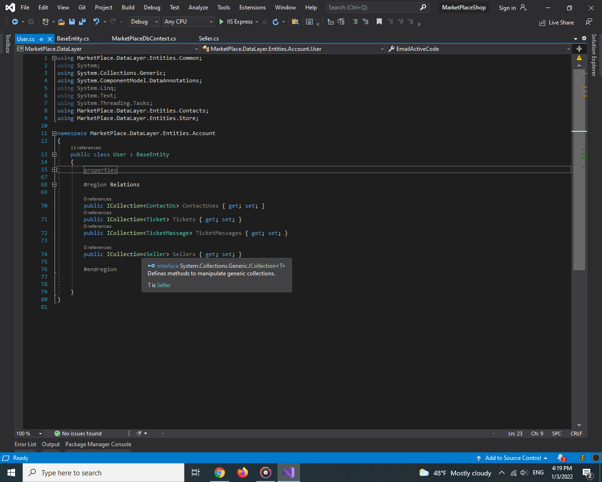Open the EmailActiveCode member dropdown
The height and width of the screenshot is (482, 602).
(479, 49)
